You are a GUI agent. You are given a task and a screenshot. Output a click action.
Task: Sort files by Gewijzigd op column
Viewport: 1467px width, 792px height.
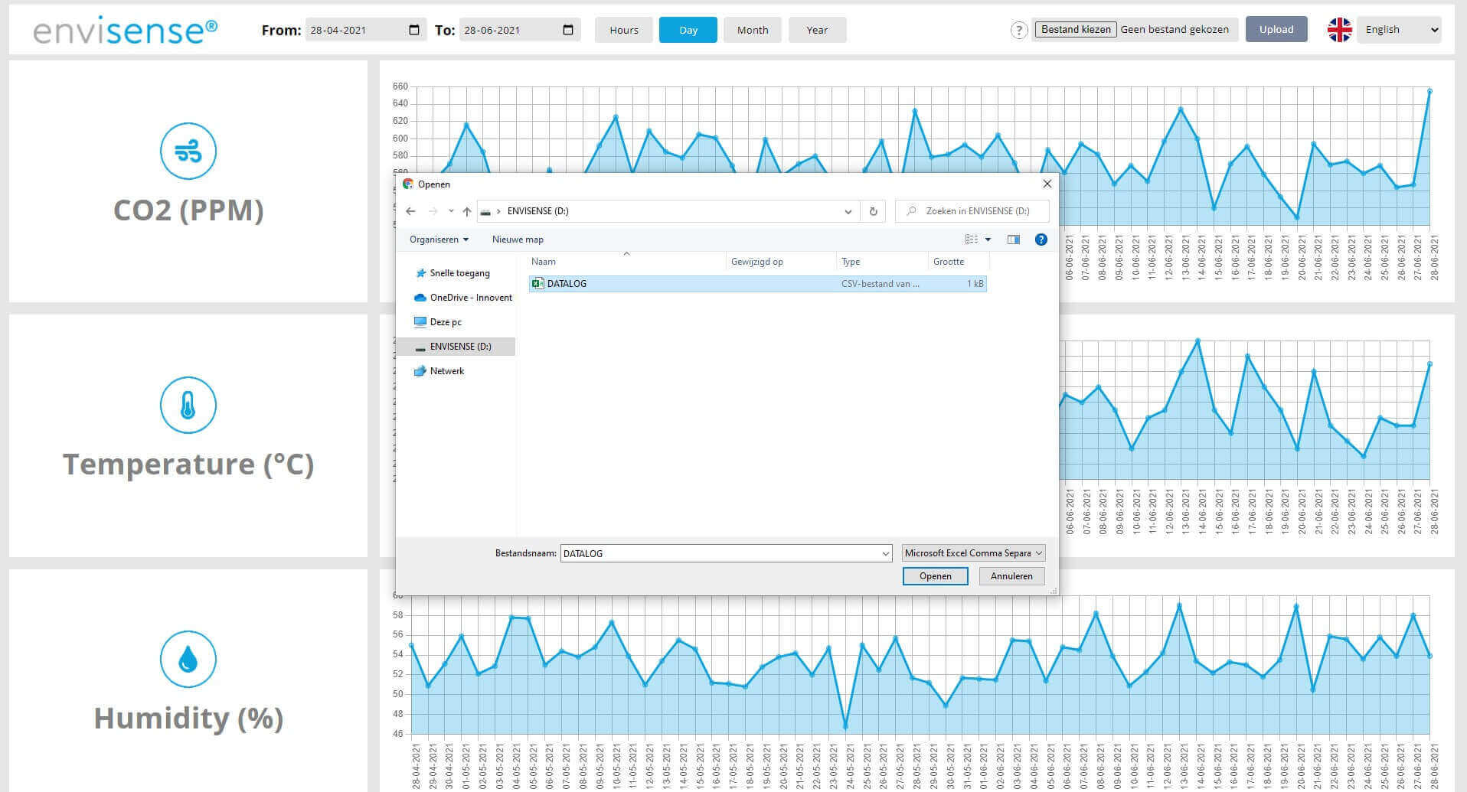(x=781, y=262)
